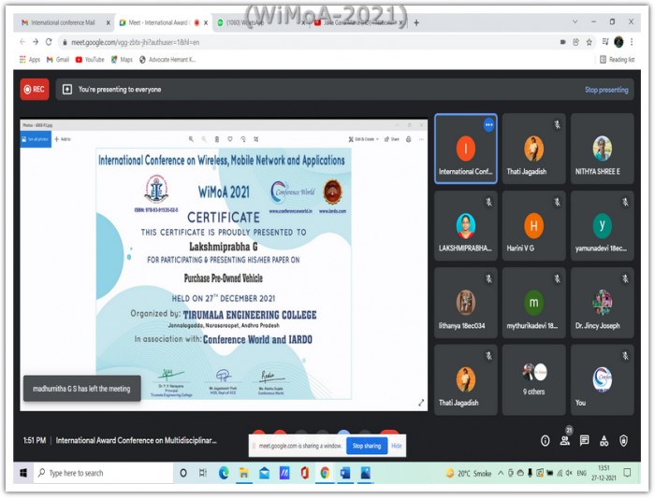
Task: Open the meeting details info icon
Action: (545, 440)
